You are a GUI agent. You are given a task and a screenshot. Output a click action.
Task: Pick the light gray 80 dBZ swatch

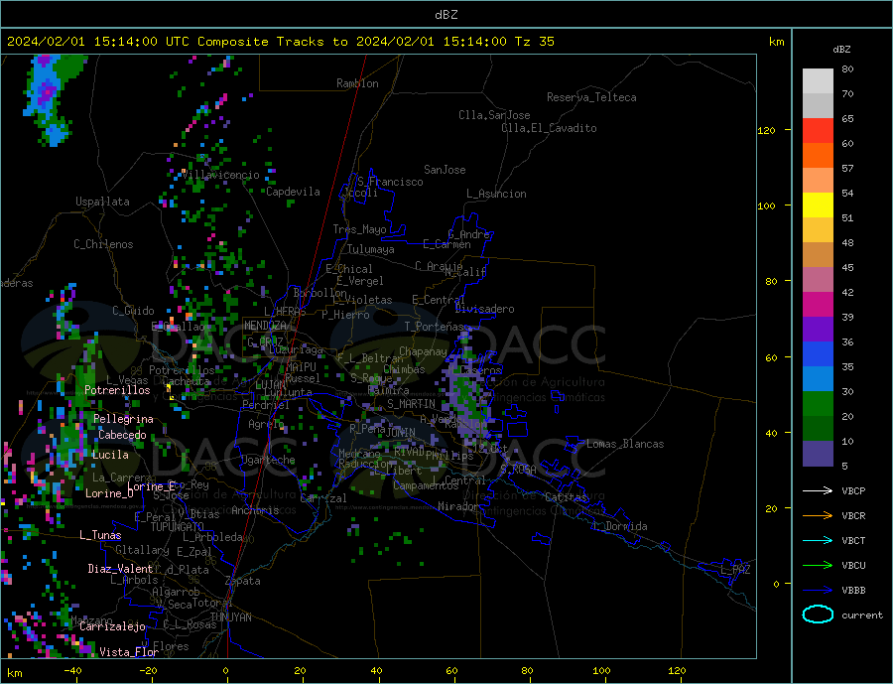point(818,81)
